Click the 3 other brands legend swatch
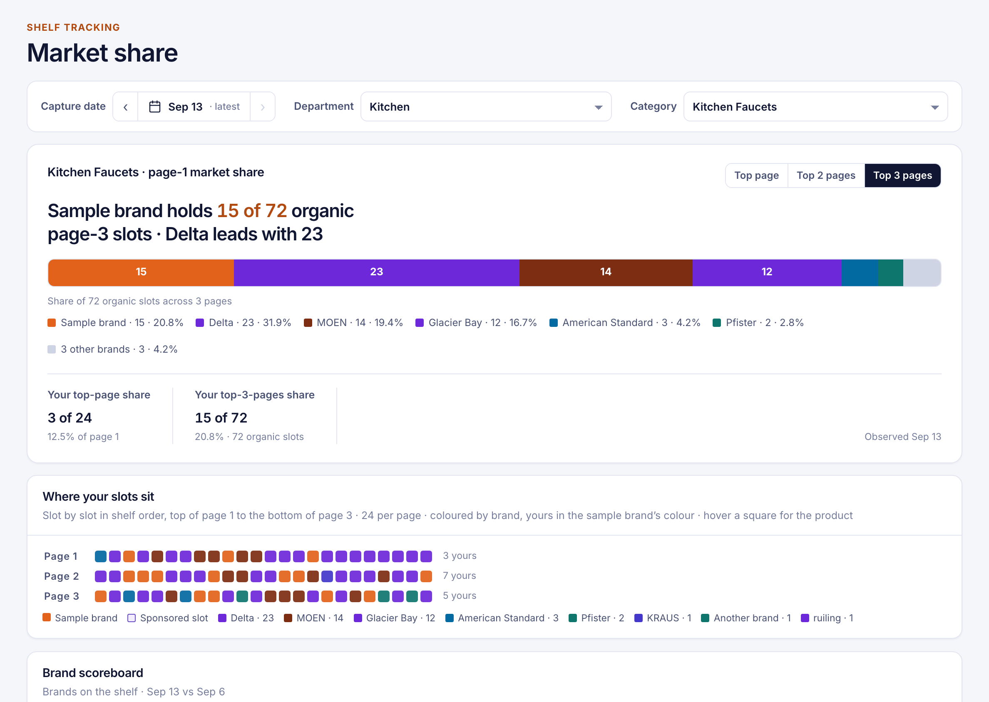This screenshot has width=989, height=702. tap(52, 349)
